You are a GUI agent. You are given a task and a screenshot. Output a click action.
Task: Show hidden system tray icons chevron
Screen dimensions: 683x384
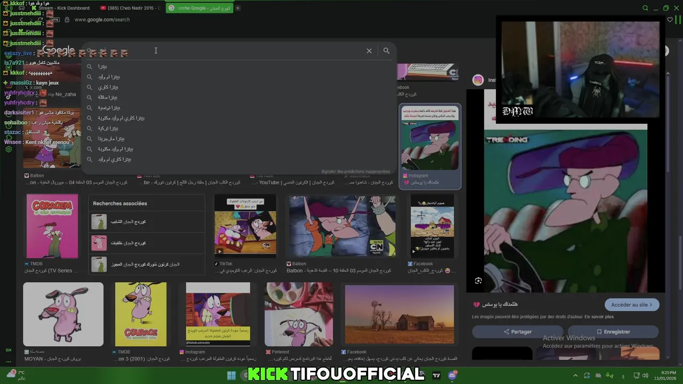[575, 375]
